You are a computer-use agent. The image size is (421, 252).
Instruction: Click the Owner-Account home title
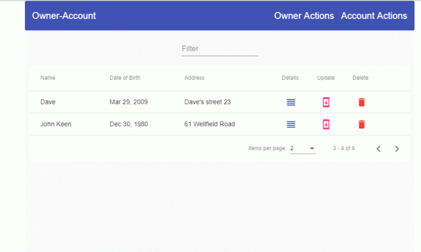64,16
